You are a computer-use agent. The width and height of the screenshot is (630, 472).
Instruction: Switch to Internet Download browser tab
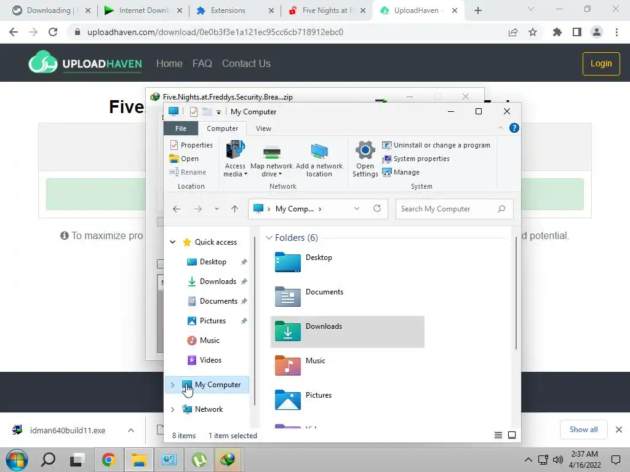point(143,10)
